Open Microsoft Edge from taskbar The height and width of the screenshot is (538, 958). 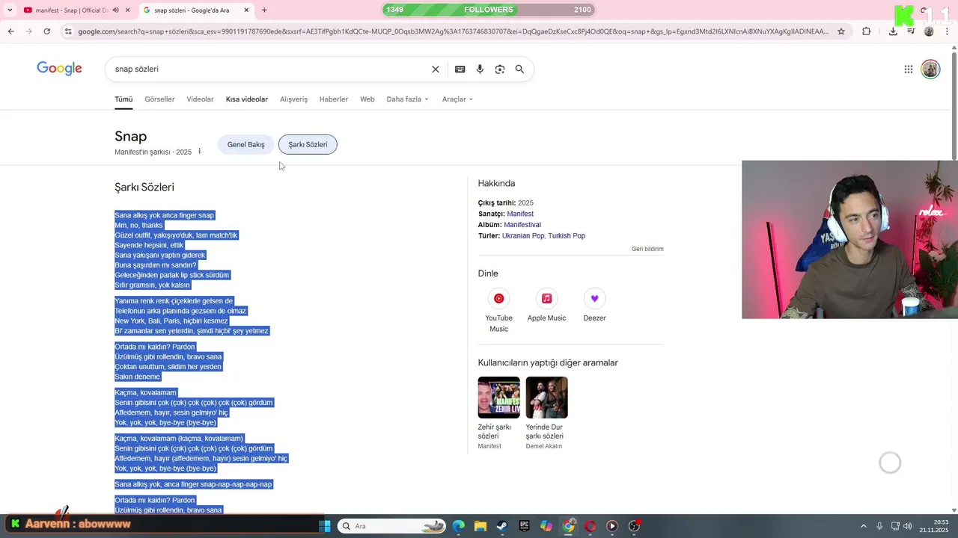click(458, 526)
